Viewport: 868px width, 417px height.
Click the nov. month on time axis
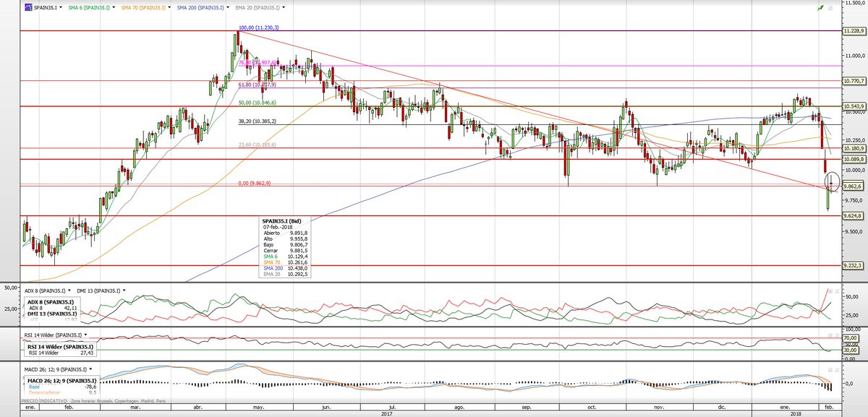click(x=658, y=408)
